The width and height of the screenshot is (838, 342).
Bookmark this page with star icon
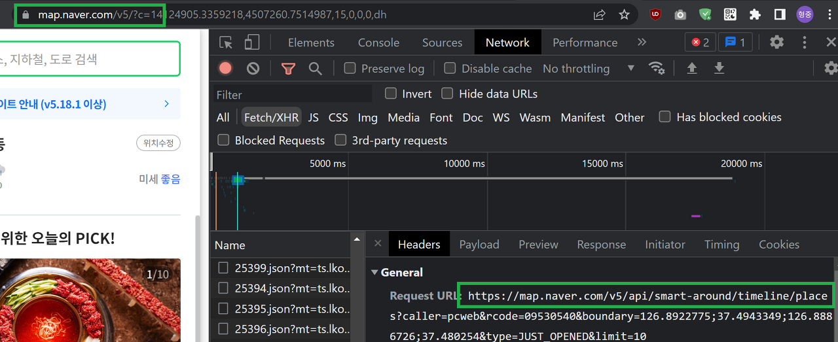tap(624, 14)
